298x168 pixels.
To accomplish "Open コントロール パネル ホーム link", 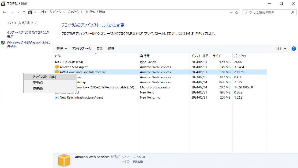I will (22, 23).
